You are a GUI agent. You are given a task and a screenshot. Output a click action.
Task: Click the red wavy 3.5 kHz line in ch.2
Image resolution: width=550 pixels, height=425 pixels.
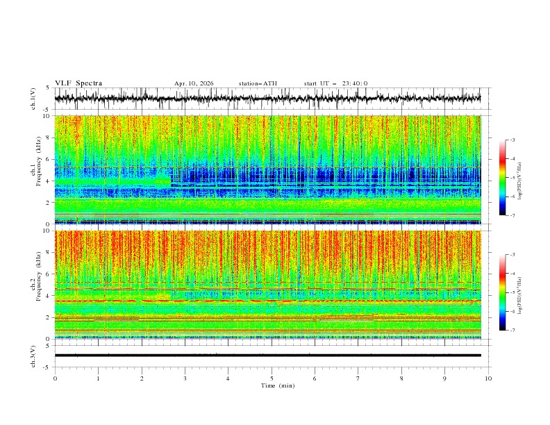click(x=267, y=301)
